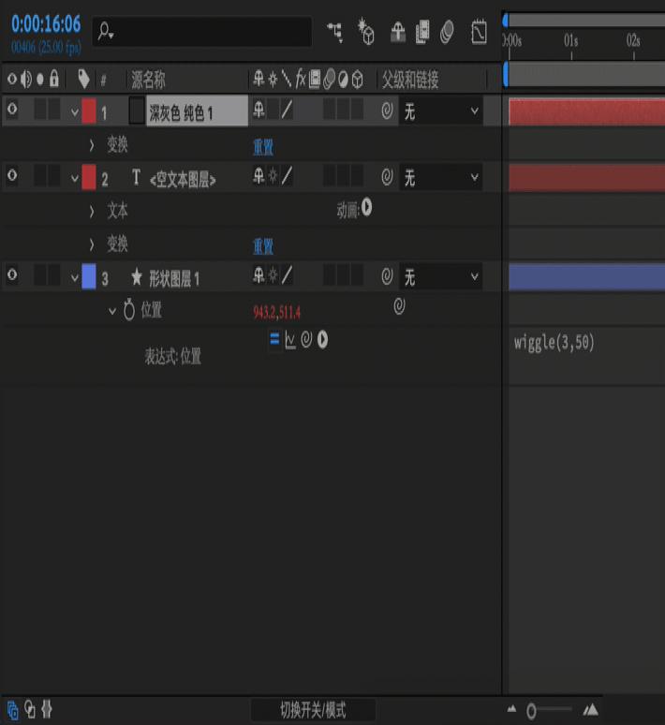Open the expression language menu arrow

322,340
